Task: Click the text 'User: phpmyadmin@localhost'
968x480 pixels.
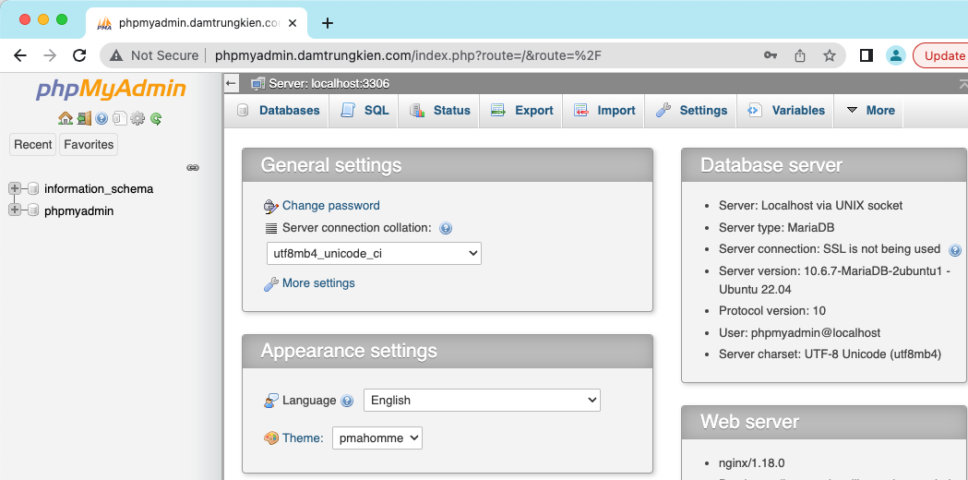Action: point(799,333)
